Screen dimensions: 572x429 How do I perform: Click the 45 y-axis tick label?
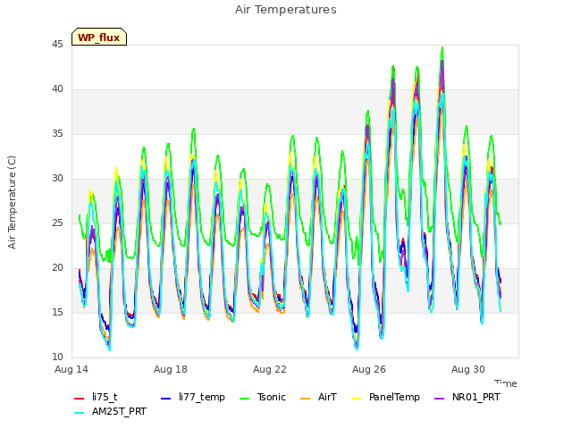[57, 45]
